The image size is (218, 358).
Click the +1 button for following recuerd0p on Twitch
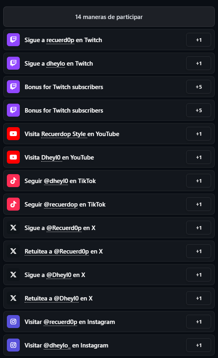[199, 40]
